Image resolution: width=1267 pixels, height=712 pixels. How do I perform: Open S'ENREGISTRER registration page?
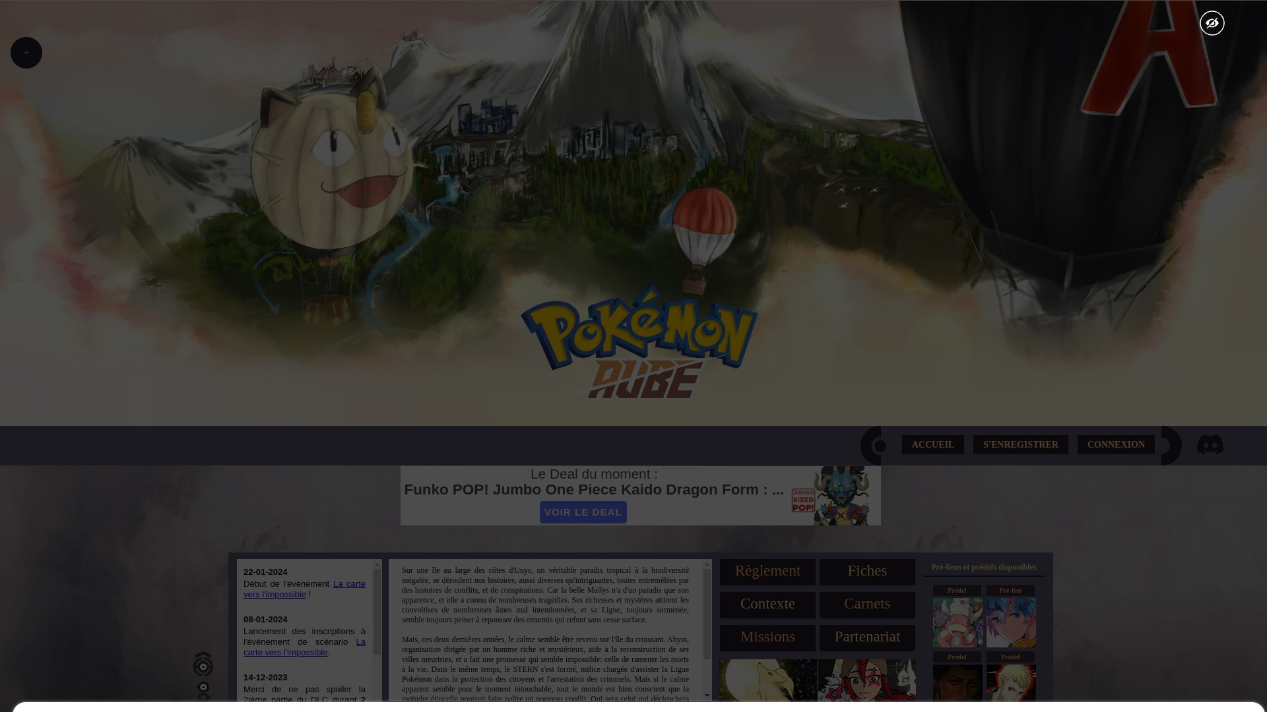[x=1021, y=445]
